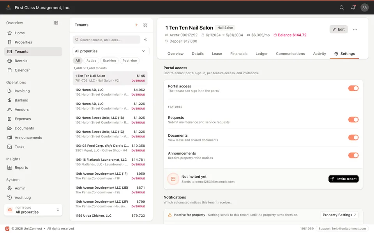
Task: Open the Details tab
Action: pyautogui.click(x=198, y=54)
